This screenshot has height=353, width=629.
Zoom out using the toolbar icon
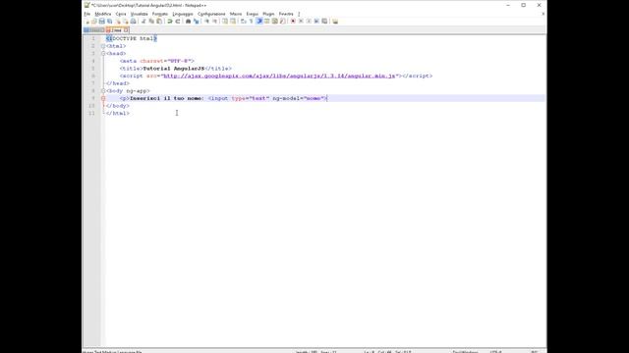pos(215,22)
